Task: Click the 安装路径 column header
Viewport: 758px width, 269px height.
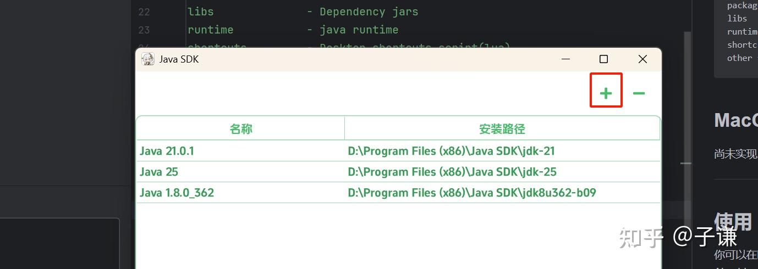Action: [x=502, y=129]
